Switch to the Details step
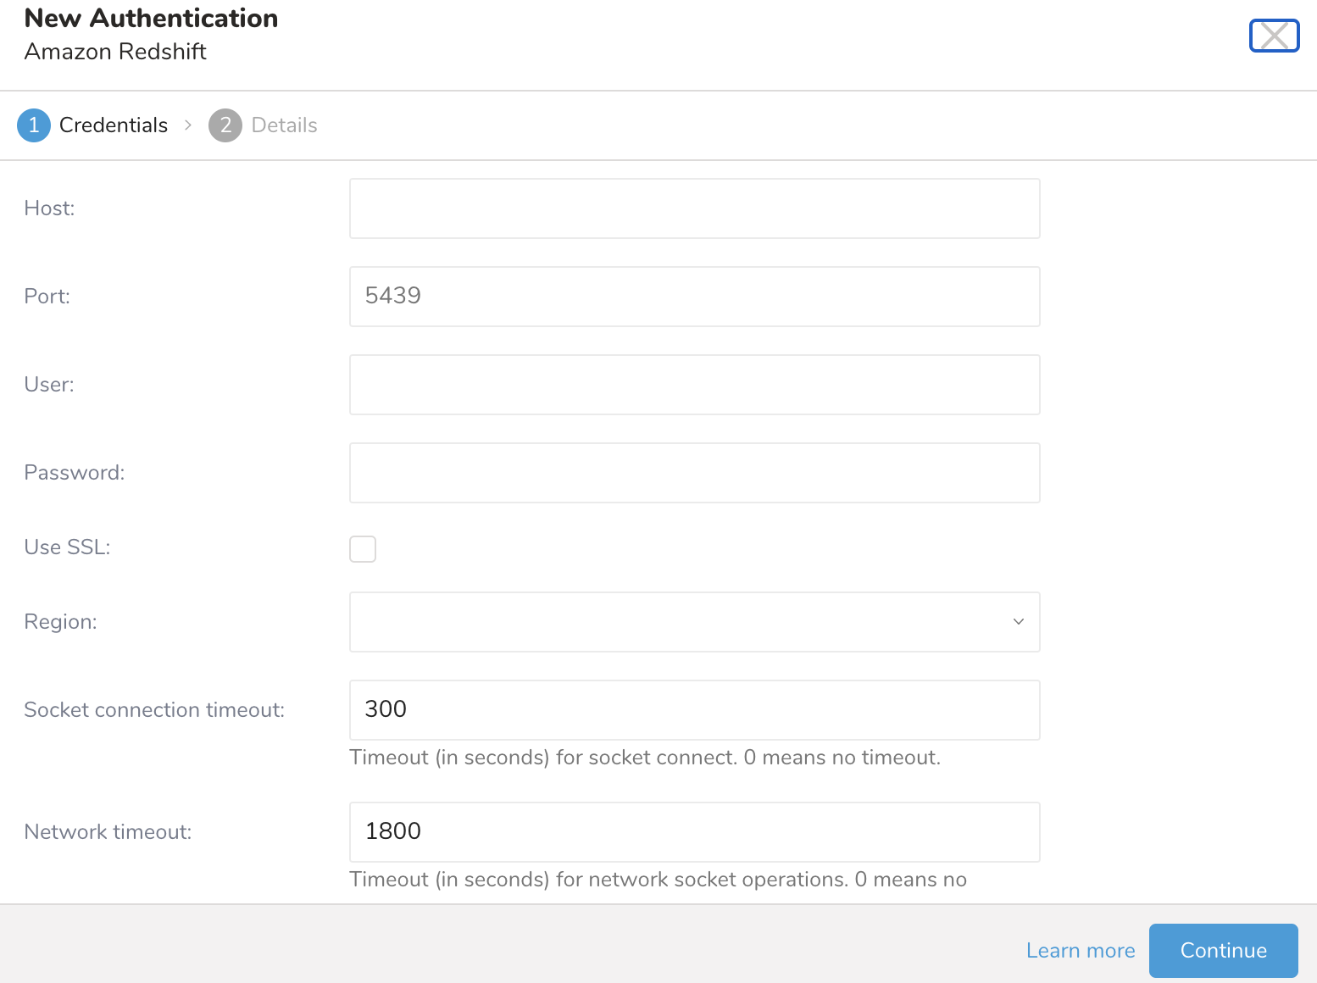The image size is (1317, 983). (284, 125)
